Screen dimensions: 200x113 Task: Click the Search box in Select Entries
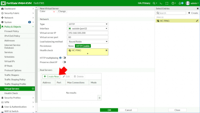click(171, 13)
